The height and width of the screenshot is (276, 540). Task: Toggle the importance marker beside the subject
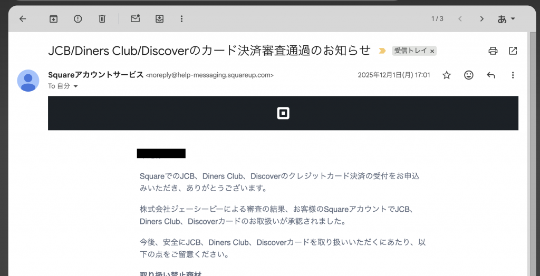click(382, 51)
